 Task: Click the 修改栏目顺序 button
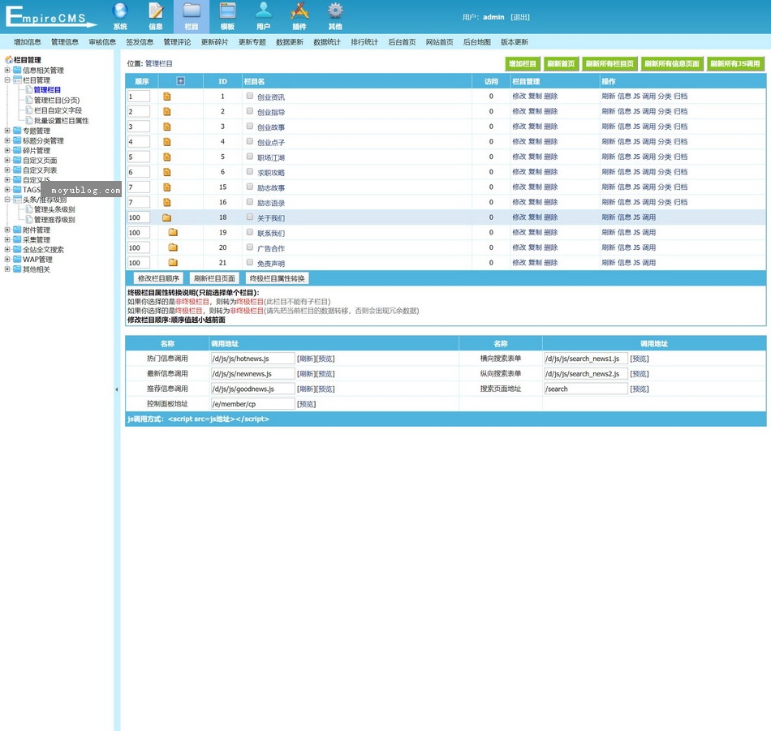pos(158,279)
